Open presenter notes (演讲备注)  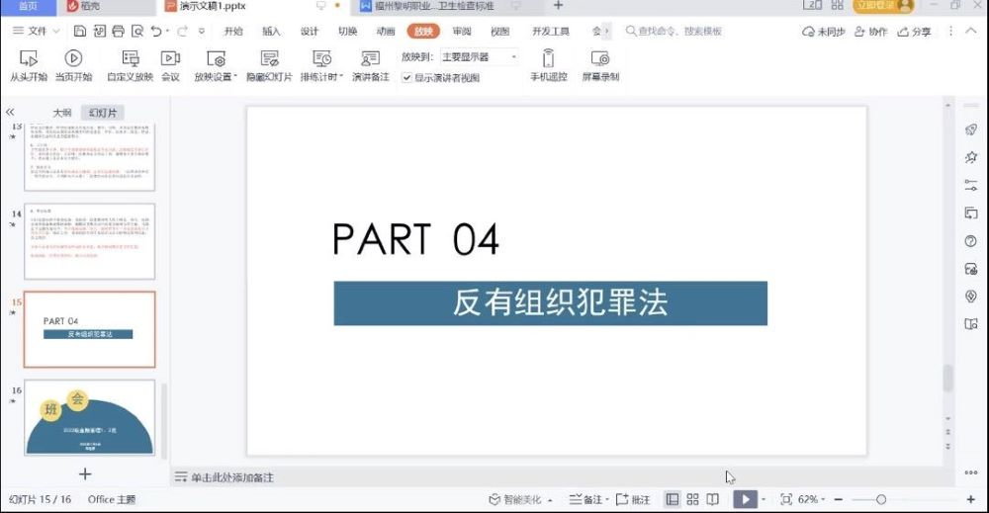click(370, 65)
